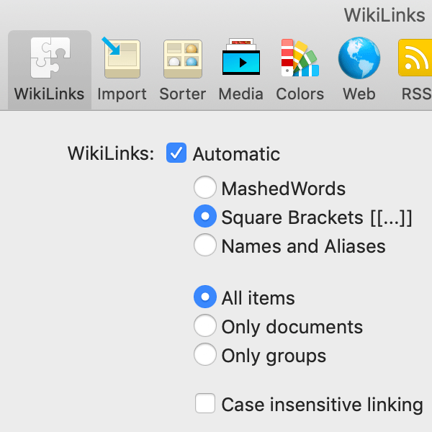This screenshot has width=432, height=432.
Task: Switch to the Import tab label
Action: pos(122,94)
